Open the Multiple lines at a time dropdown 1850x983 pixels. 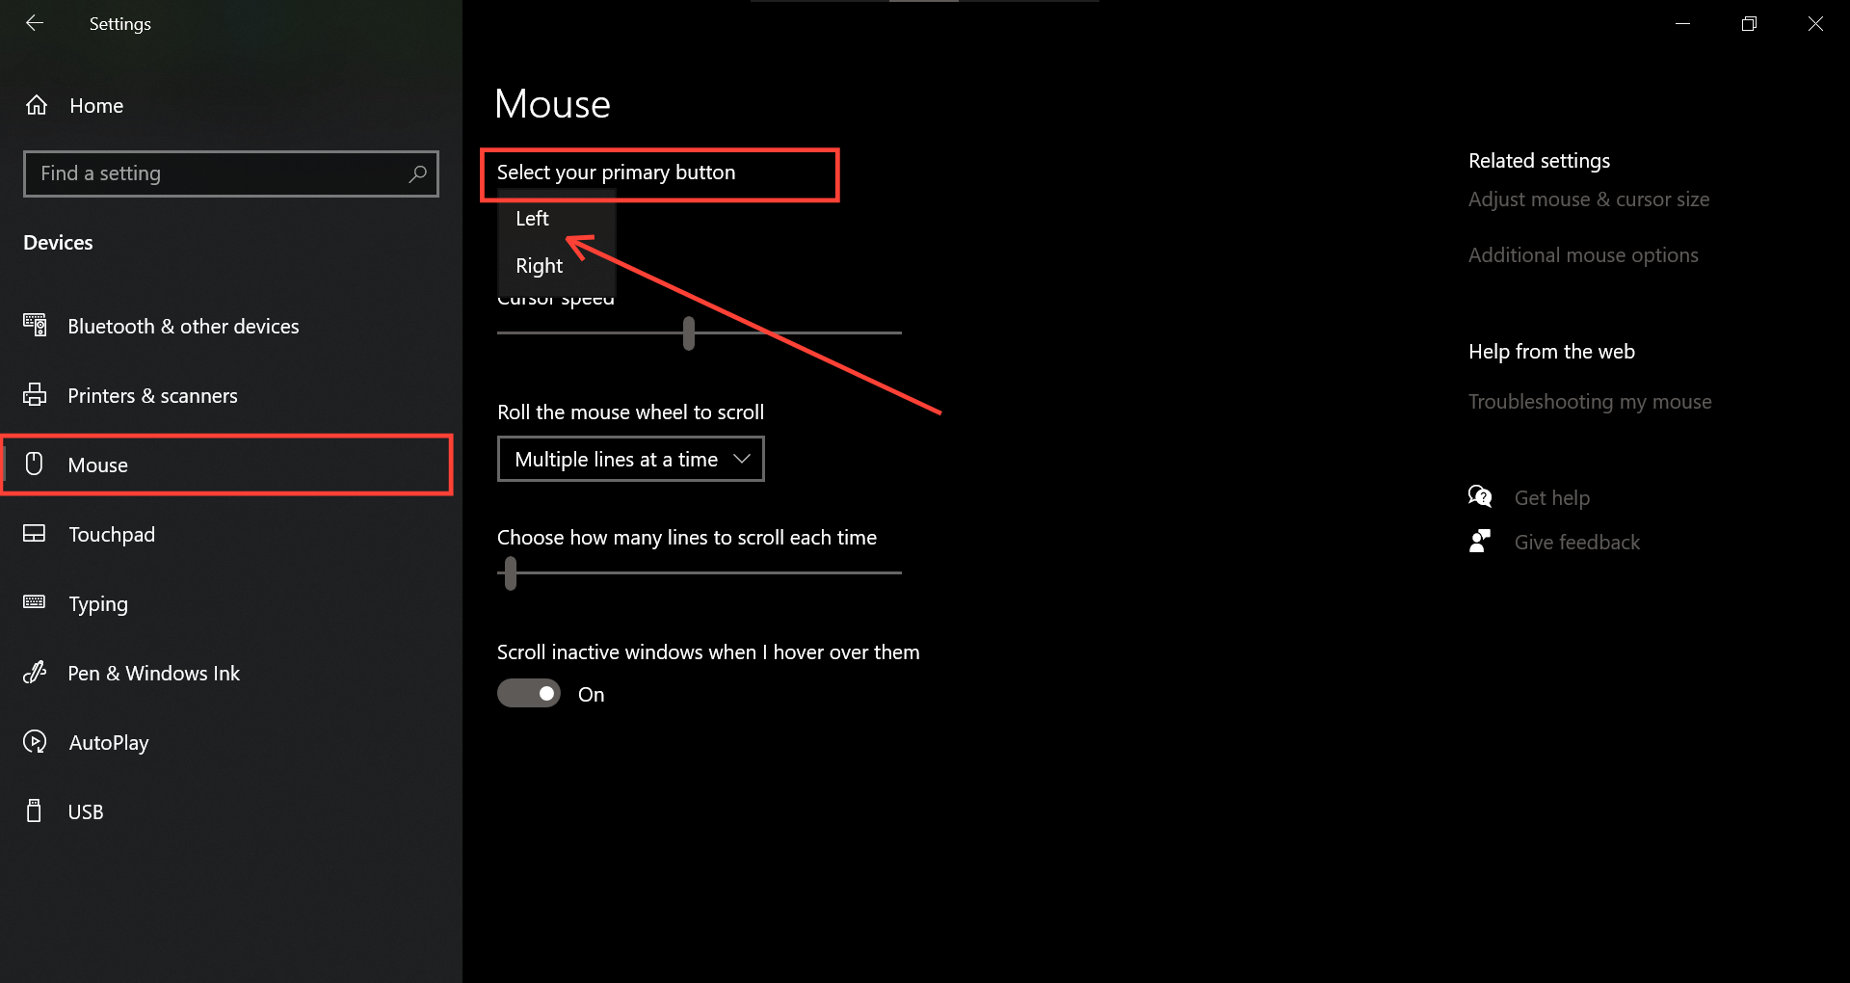[630, 459]
